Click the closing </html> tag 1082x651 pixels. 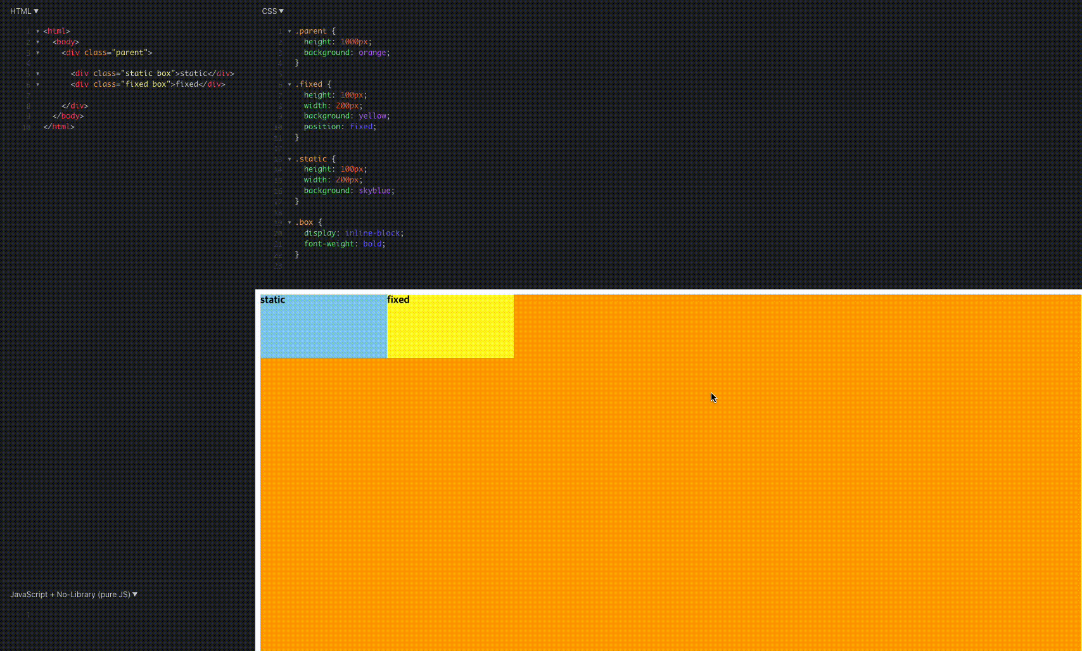(59, 127)
